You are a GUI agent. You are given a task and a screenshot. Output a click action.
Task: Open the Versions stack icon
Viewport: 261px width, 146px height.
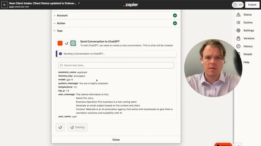pyautogui.click(x=238, y=39)
